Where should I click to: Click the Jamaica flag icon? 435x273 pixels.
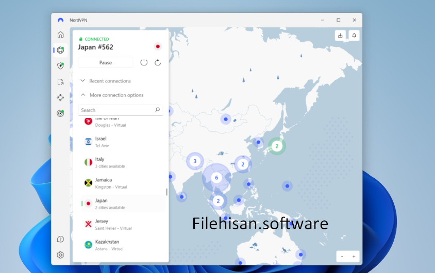pyautogui.click(x=88, y=183)
